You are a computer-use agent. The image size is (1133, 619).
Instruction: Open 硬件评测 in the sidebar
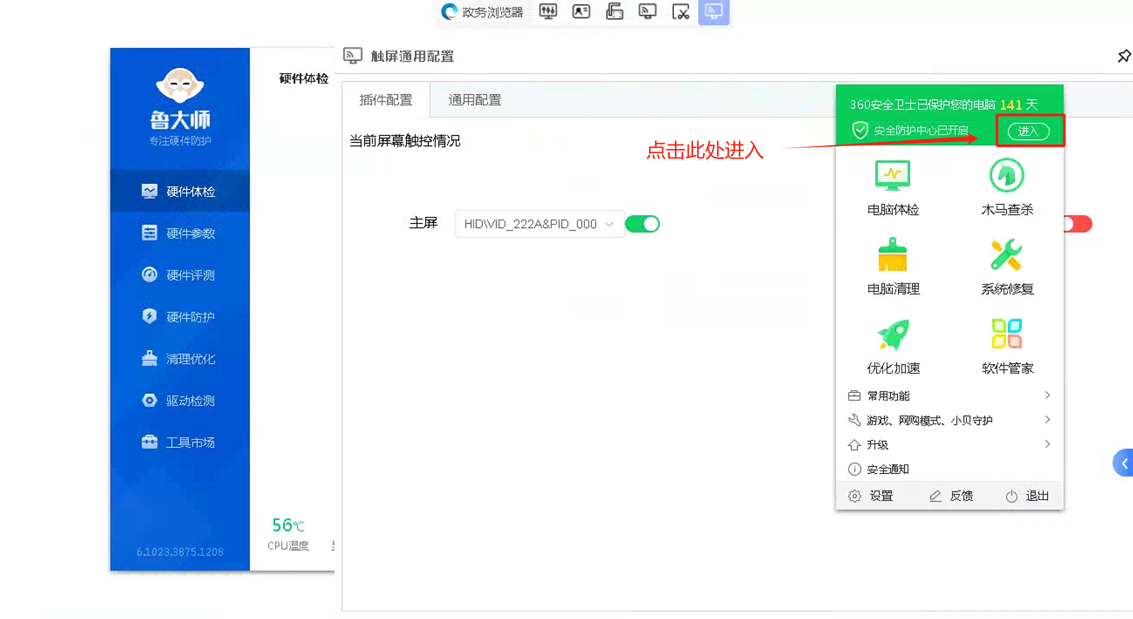click(x=180, y=275)
